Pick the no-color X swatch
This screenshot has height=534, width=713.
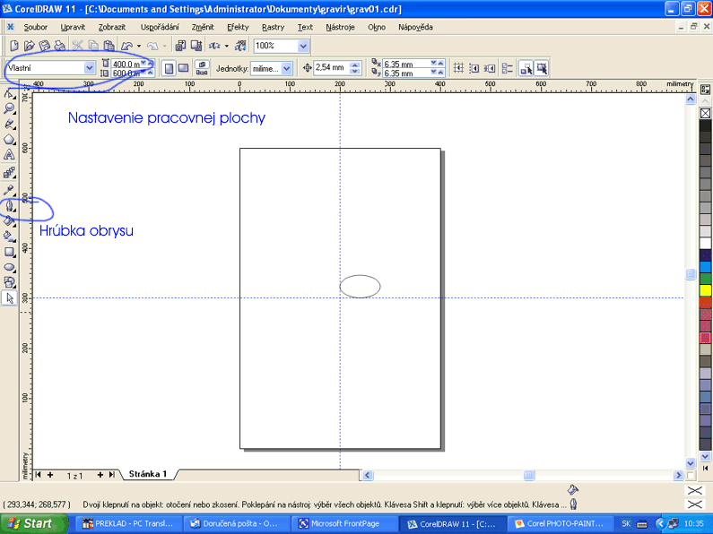click(705, 113)
